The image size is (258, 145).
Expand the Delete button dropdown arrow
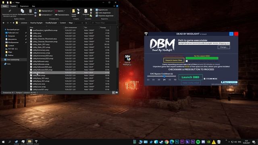click(x=64, y=11)
